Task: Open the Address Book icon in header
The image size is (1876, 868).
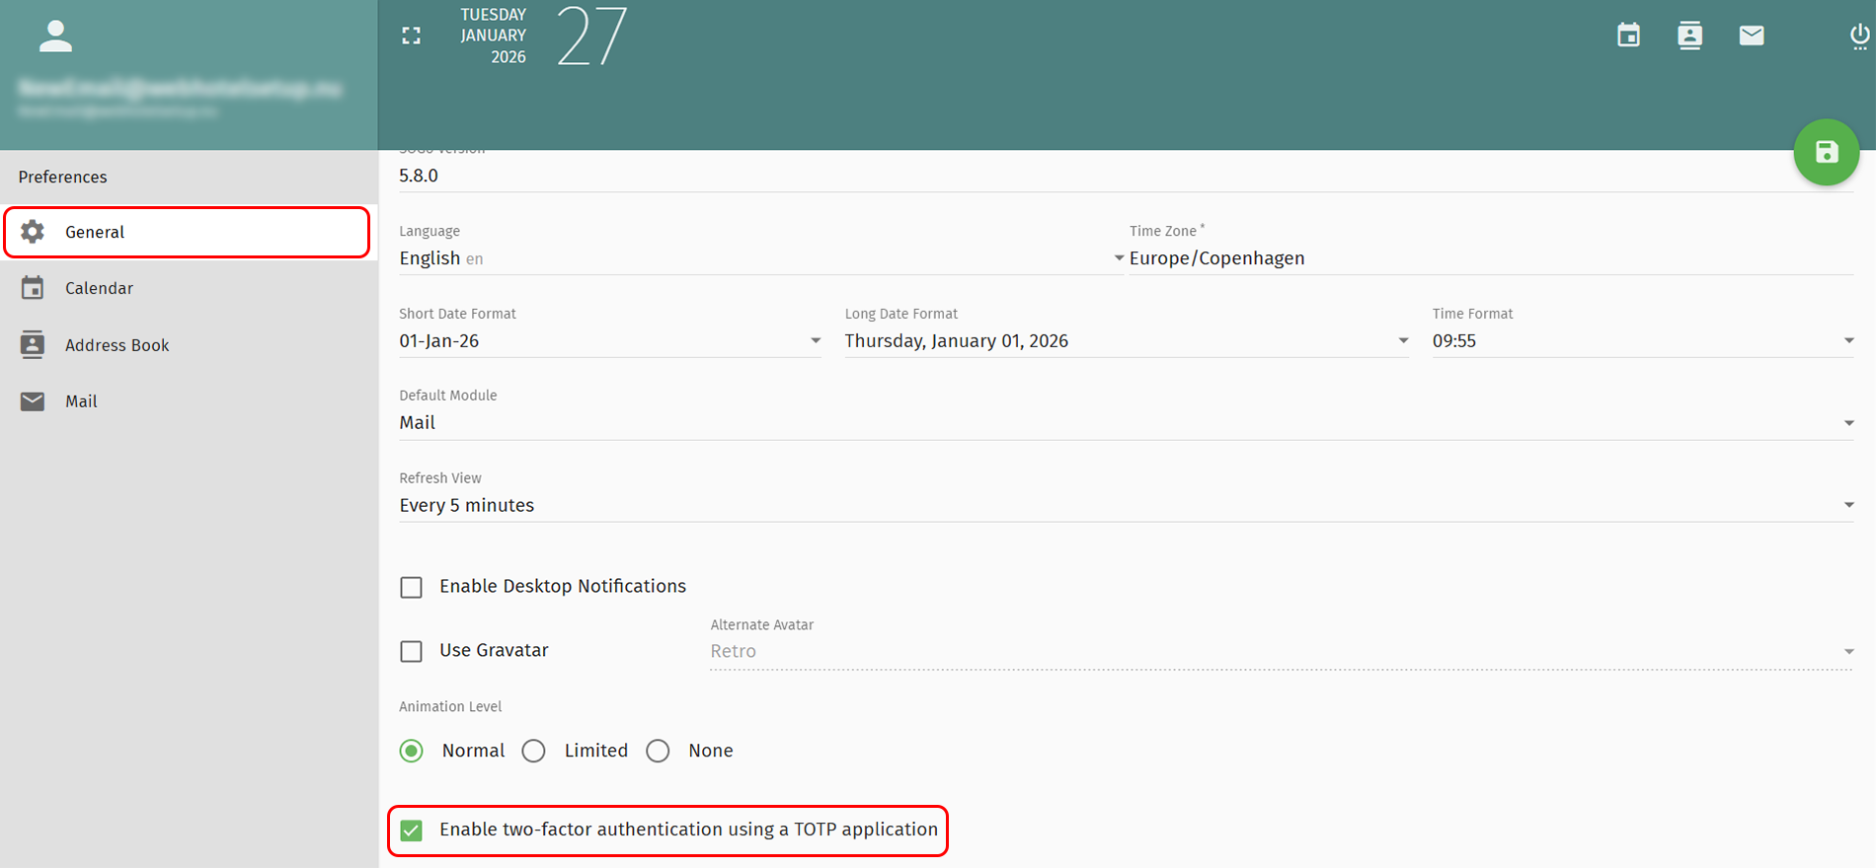Action: pyautogui.click(x=1689, y=36)
